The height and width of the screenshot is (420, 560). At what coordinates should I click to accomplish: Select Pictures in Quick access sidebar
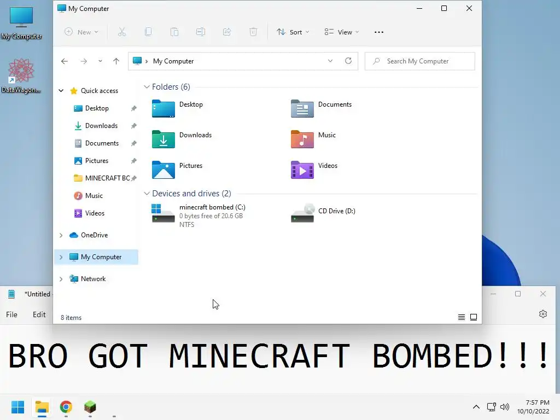[96, 161]
